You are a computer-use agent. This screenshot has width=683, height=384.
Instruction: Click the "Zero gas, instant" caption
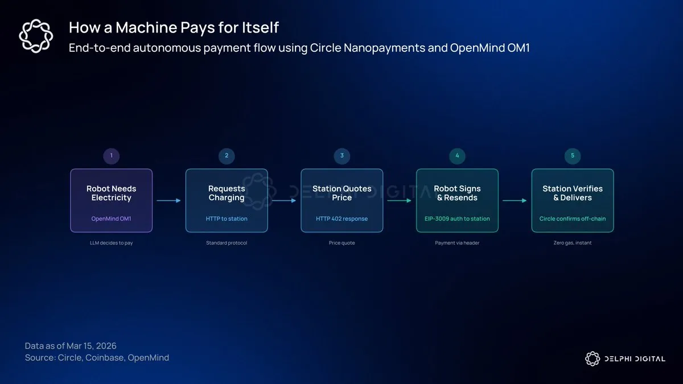tap(573, 243)
